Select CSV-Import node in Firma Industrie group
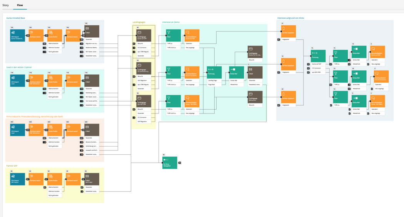404x217 pixels. click(18, 130)
